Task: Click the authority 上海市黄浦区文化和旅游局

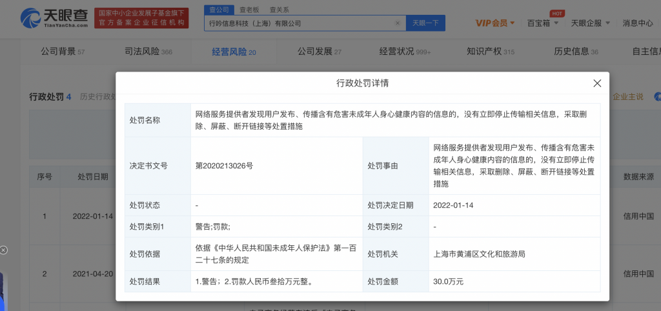Action: (480, 254)
